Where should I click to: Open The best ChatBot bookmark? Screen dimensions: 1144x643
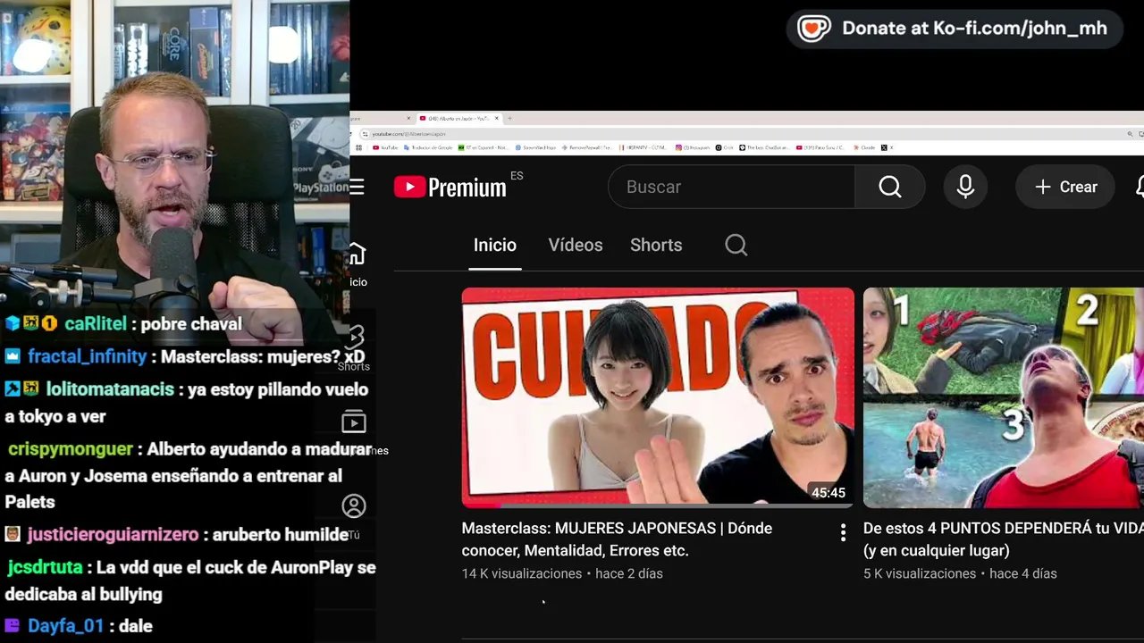pos(764,147)
